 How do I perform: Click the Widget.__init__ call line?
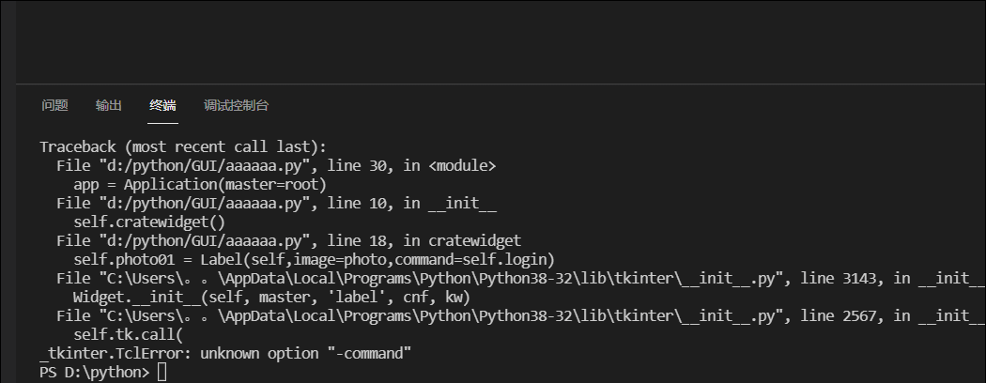coord(271,297)
